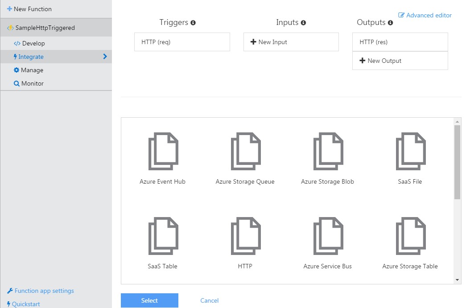Click the plus icon on New Input

[253, 42]
